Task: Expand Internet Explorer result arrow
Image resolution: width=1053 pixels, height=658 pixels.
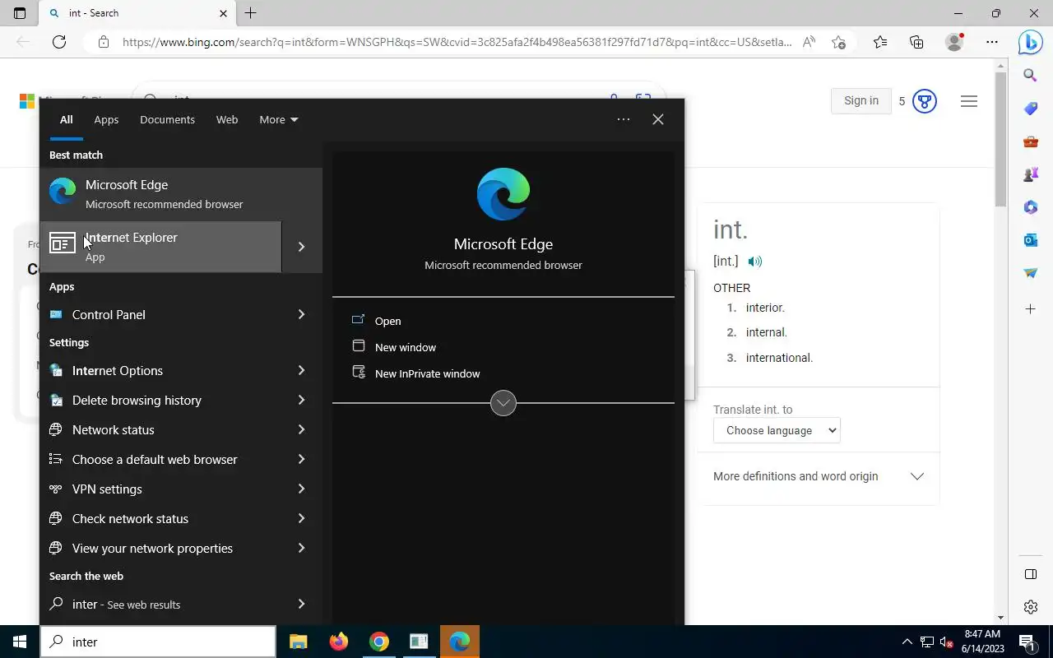Action: [302, 247]
